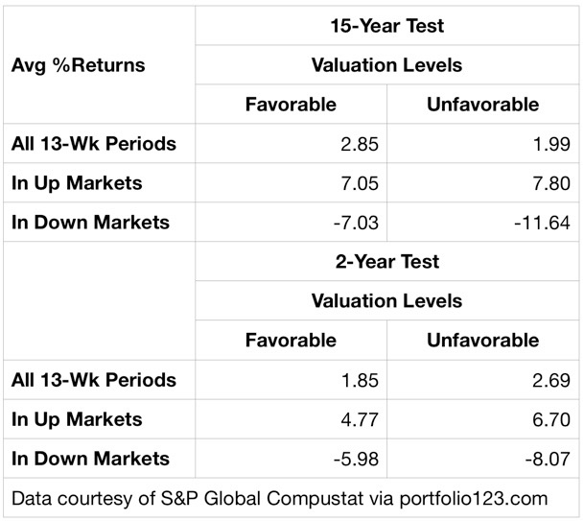The width and height of the screenshot is (584, 521).
Task: Click "Valuation Levels" under the 2-Year Test
Action: [x=386, y=300]
